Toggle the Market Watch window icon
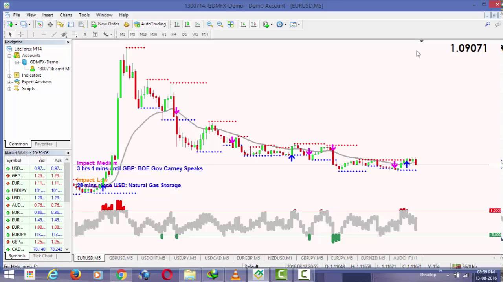Viewport: 503px width, 282px height. click(x=40, y=24)
